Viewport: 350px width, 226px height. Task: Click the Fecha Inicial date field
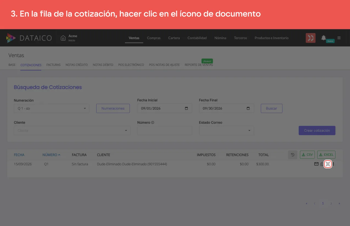click(165, 108)
